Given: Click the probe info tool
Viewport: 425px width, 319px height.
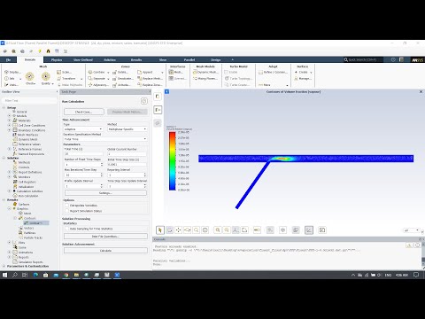Looking at the screenshot, I should pos(205,230).
